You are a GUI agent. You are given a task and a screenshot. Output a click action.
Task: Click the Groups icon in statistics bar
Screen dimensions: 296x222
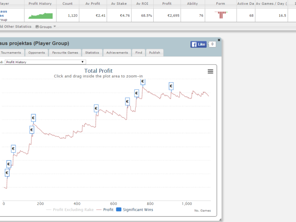click(x=37, y=27)
